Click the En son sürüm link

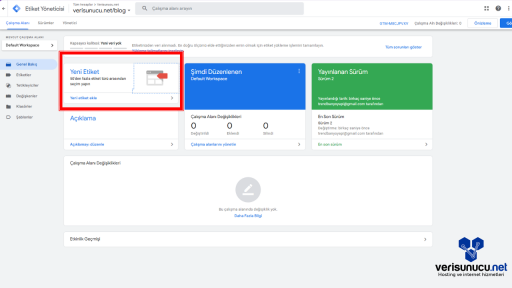(x=330, y=144)
